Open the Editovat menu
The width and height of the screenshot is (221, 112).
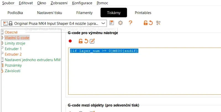[x=26, y=3]
